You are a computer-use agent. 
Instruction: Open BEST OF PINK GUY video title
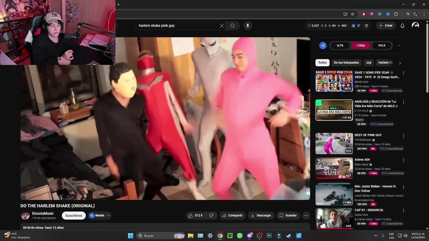368,135
